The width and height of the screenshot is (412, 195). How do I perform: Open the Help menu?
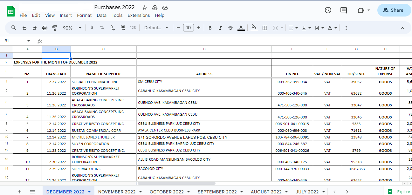[160, 15]
